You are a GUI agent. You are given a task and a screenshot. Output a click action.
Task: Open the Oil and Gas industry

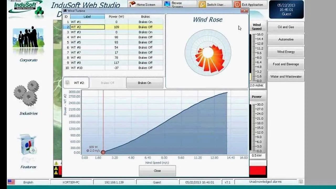(286, 27)
